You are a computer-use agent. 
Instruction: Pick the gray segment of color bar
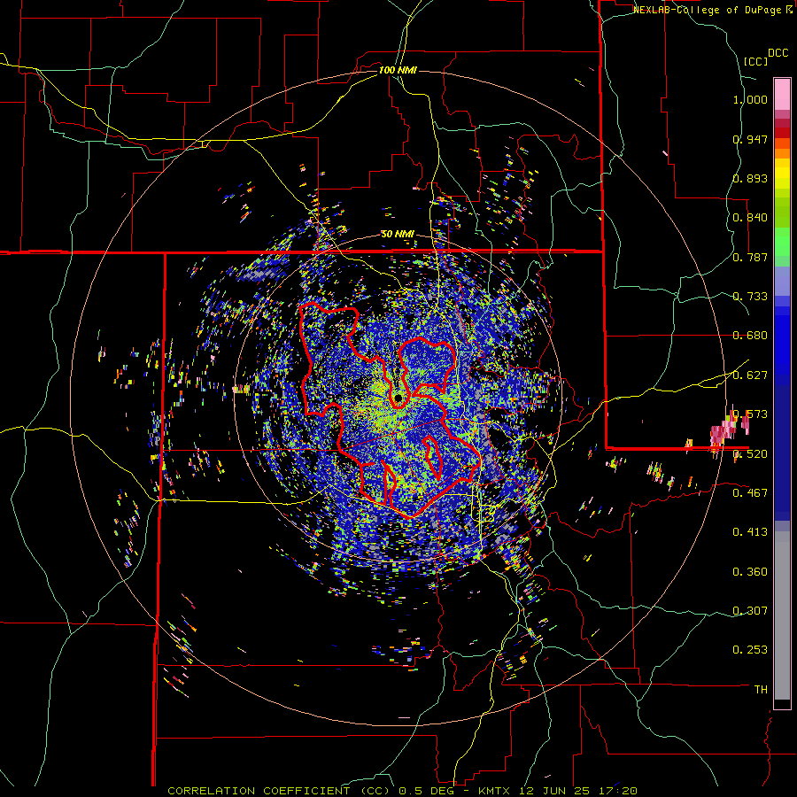point(782,615)
